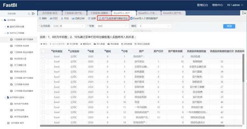
Task: Open 合并现金流量表 in the sidebar
Action: click(x=21, y=117)
